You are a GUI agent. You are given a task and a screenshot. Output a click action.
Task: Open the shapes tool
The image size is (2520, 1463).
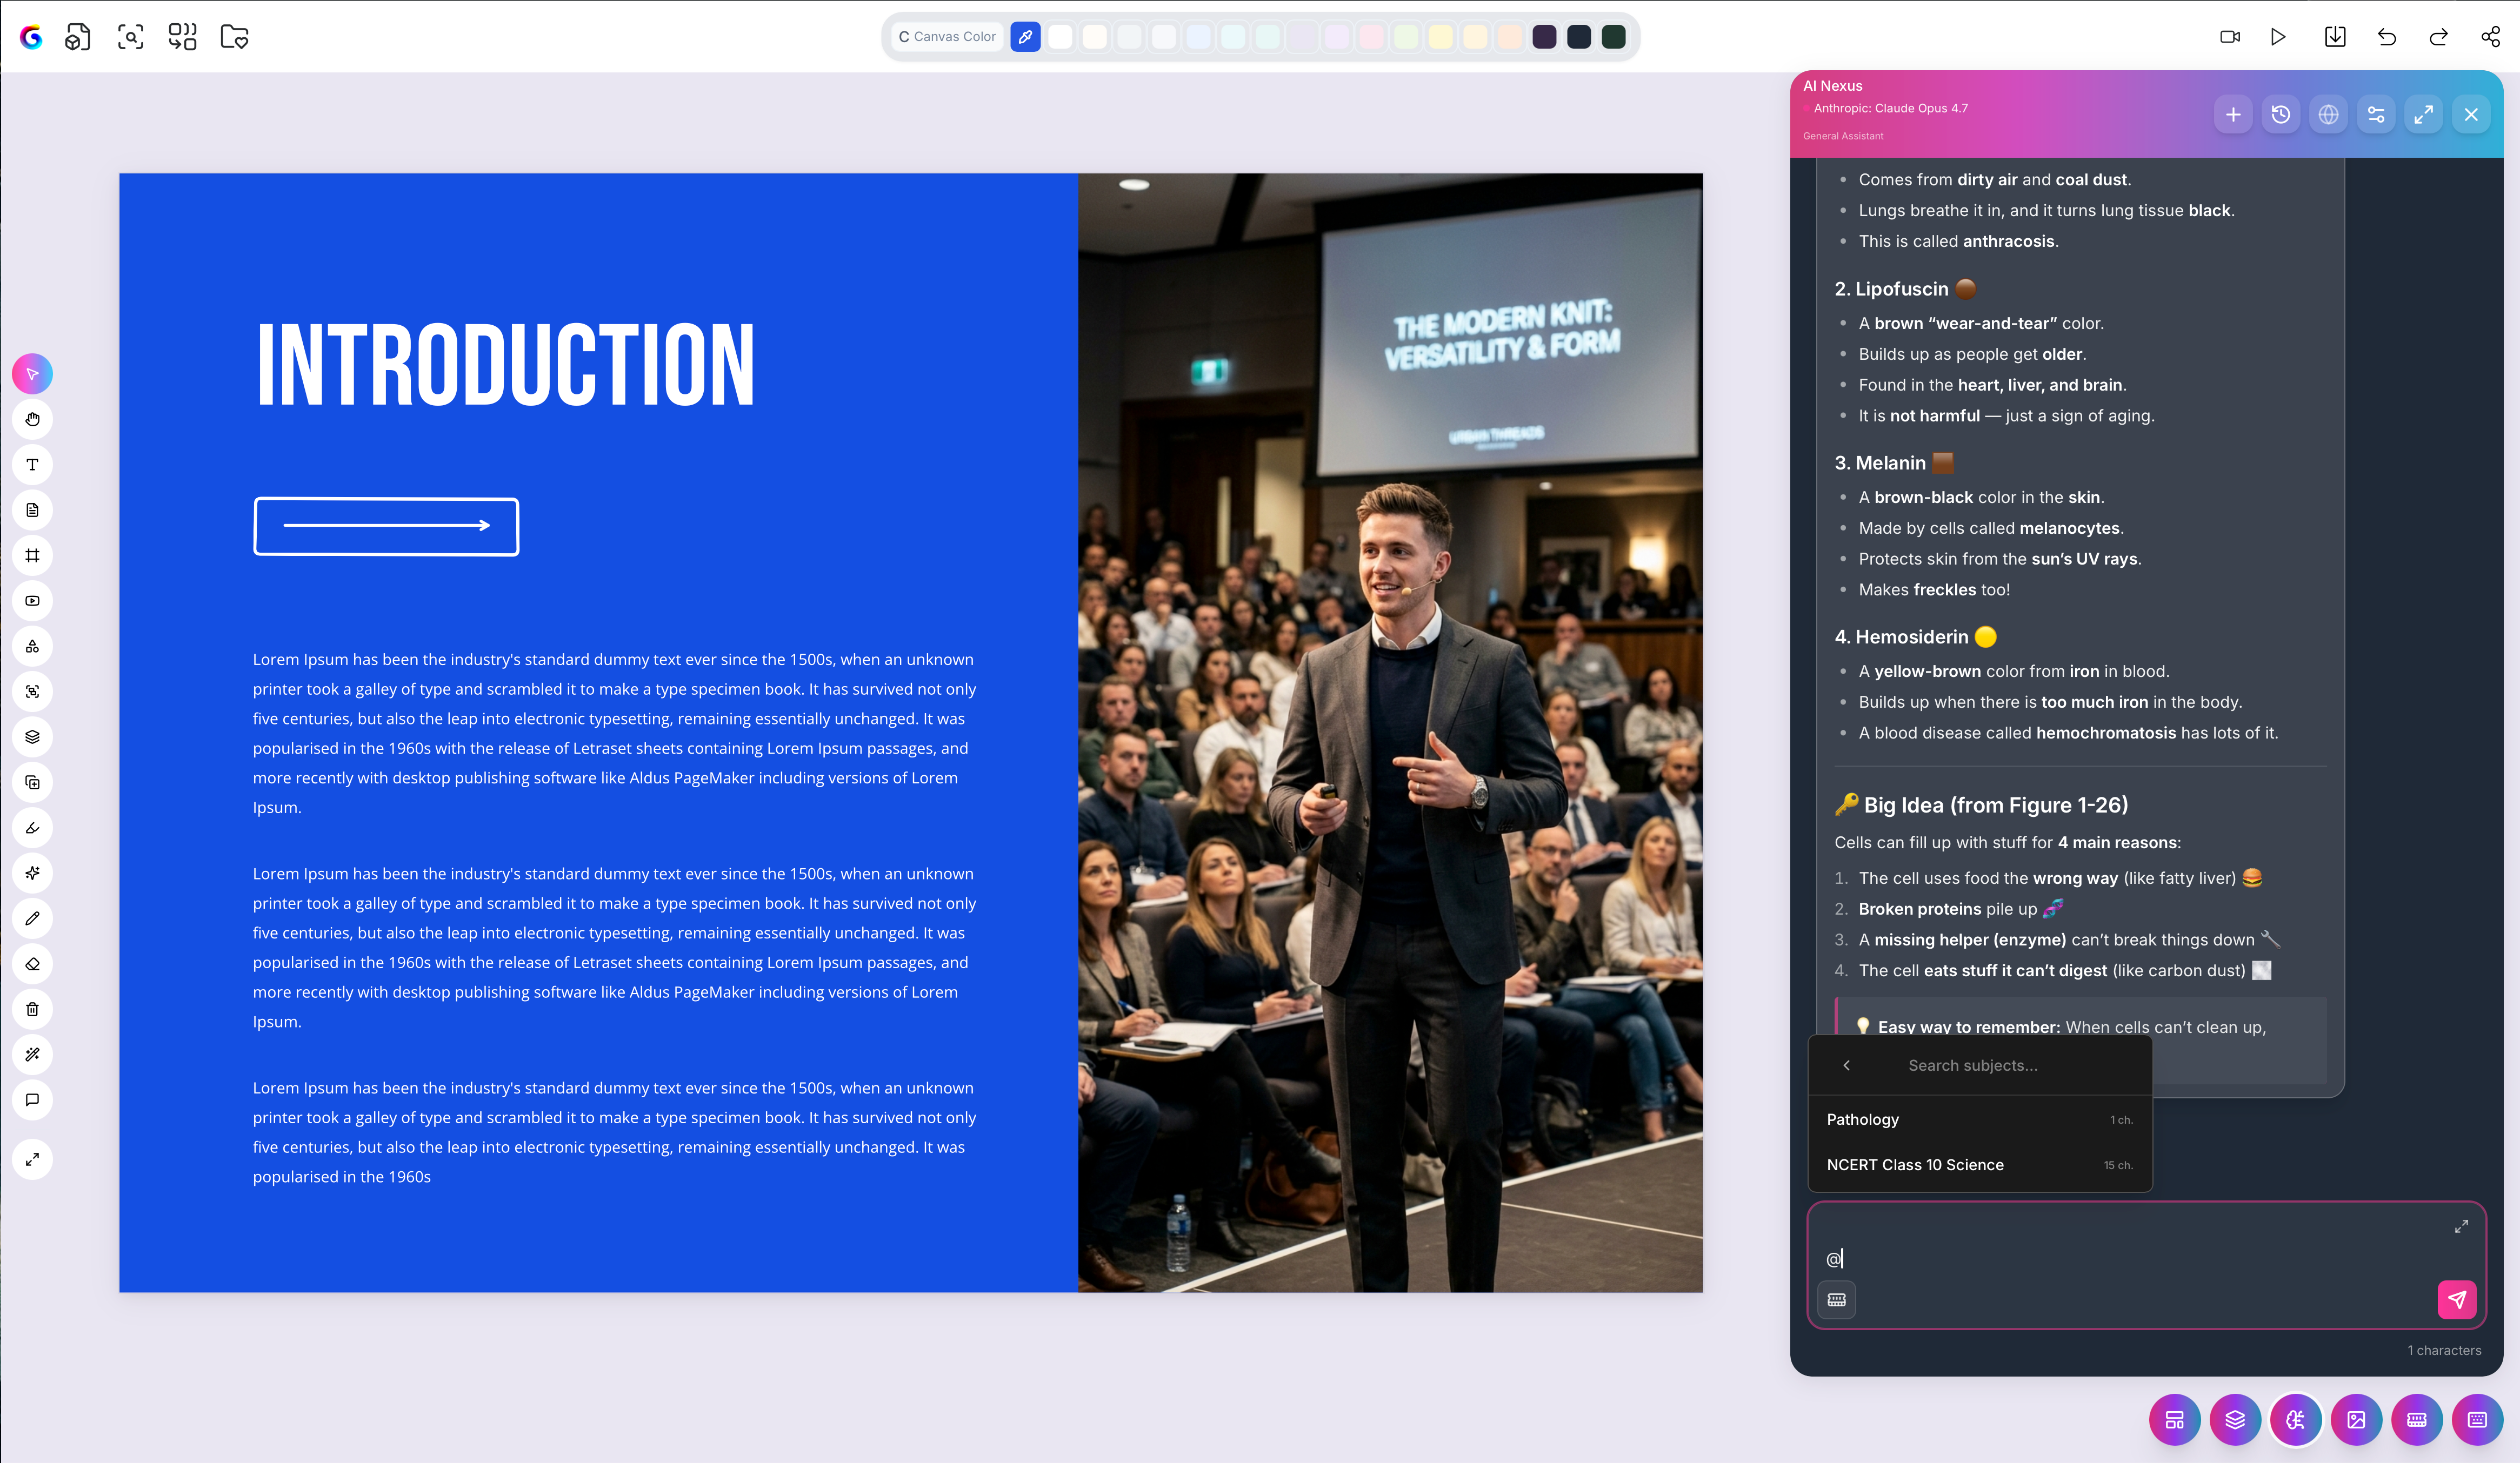coord(32,647)
